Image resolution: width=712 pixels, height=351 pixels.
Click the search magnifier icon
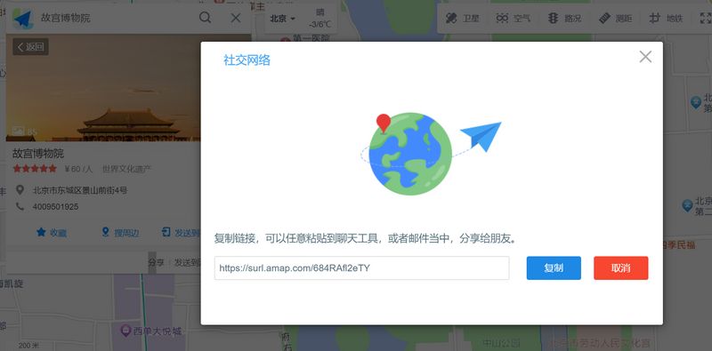[206, 18]
